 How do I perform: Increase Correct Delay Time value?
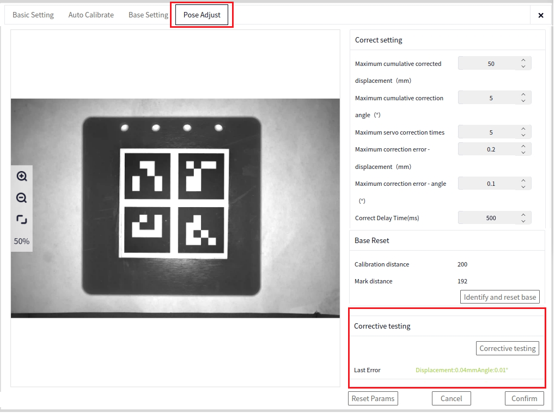pyautogui.click(x=523, y=215)
